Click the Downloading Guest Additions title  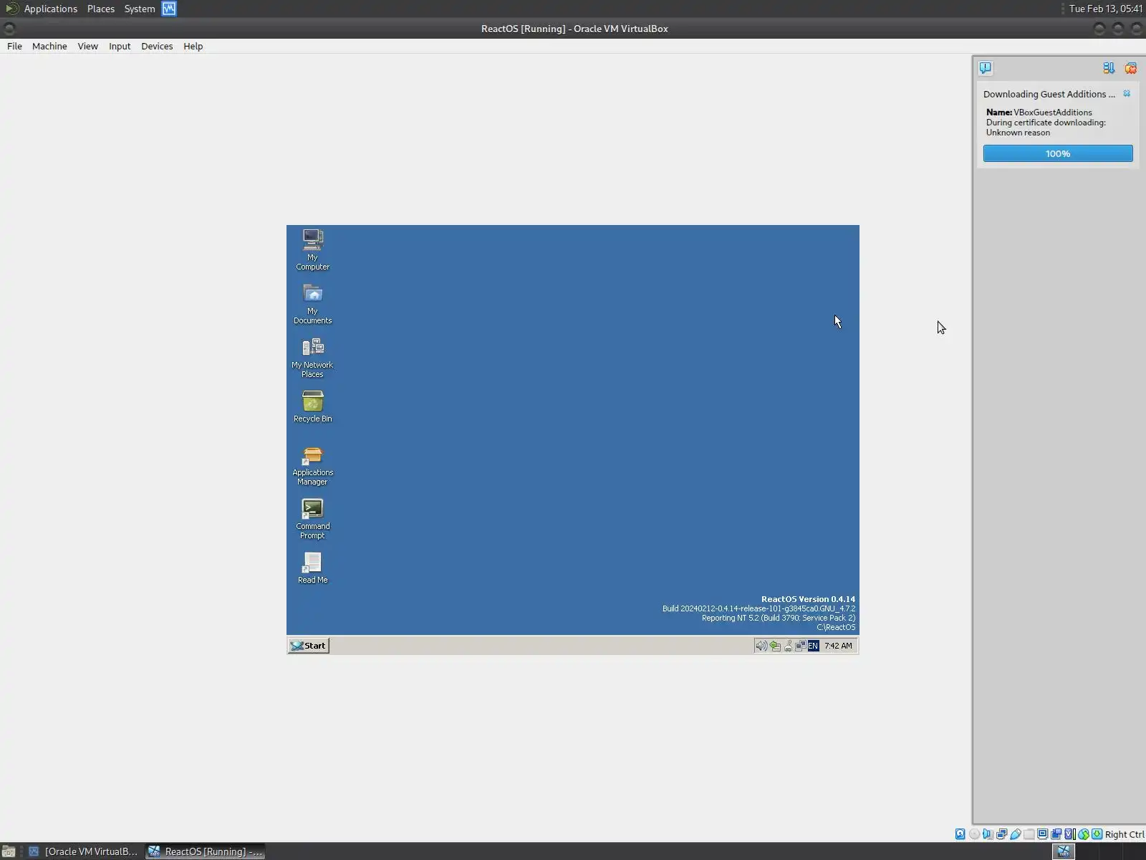click(x=1049, y=94)
